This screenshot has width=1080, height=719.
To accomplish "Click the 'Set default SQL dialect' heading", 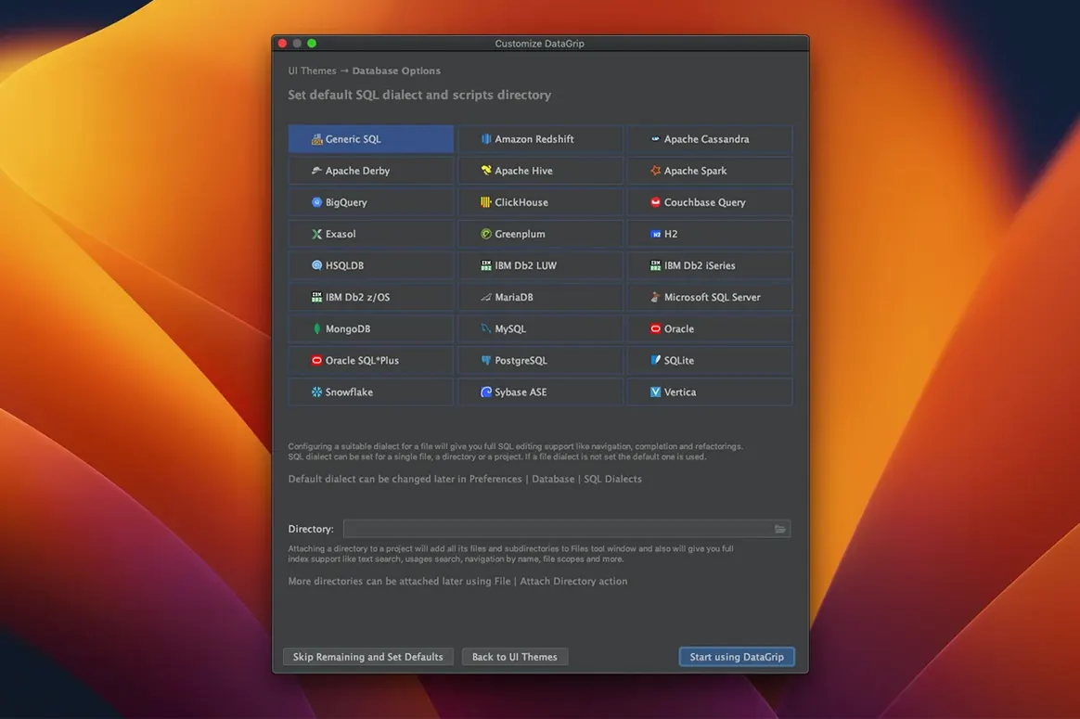I will click(419, 95).
